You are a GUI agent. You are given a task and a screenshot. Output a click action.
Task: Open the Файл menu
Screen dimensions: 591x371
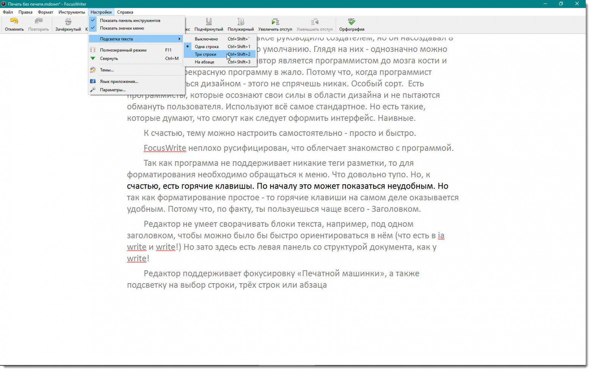[7, 12]
